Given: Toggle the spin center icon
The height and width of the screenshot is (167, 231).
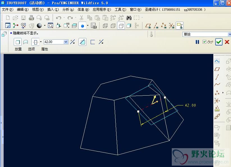Looking at the screenshot, I should (x=15, y=26).
